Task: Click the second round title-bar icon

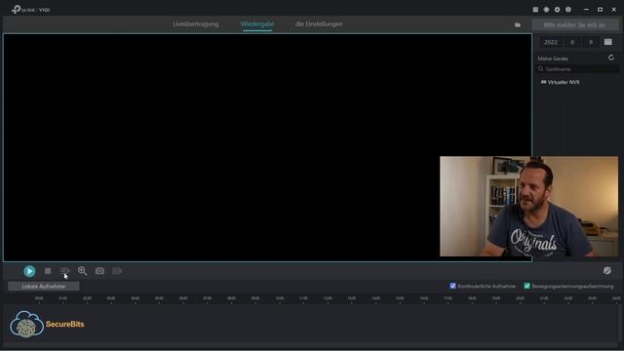Action: click(546, 10)
